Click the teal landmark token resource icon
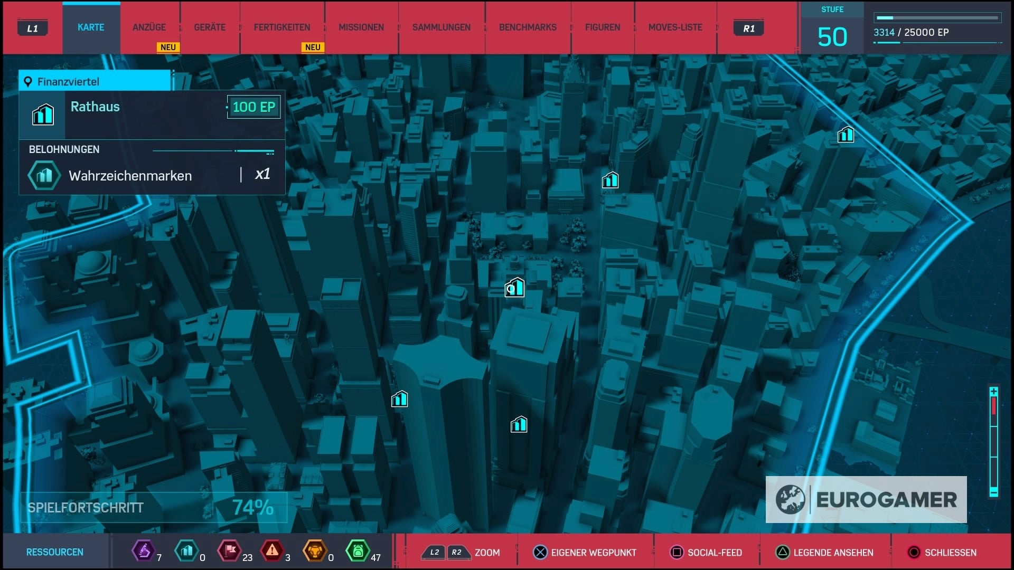This screenshot has width=1014, height=570. coord(186,551)
